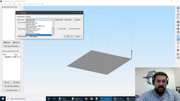Image resolution: width=180 pixels, height=101 pixels.
Task: Open the Repetier_C folder taskbar item
Action: 77,98
